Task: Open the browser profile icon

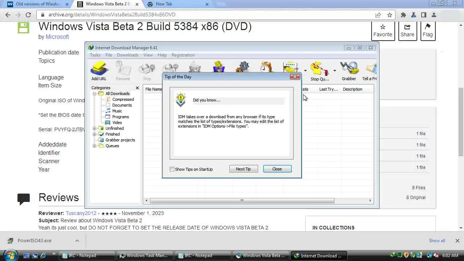Action: pos(434,15)
